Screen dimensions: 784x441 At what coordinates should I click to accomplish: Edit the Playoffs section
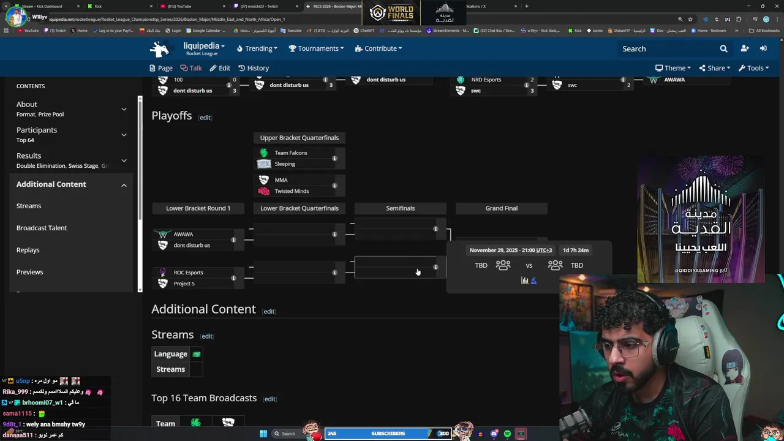[205, 118]
